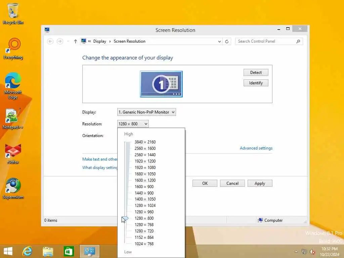Choose 1280 × 1024 resolution
This screenshot has height=258, width=344.
[145, 205]
